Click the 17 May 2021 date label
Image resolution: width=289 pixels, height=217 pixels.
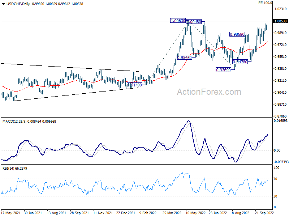11,213
